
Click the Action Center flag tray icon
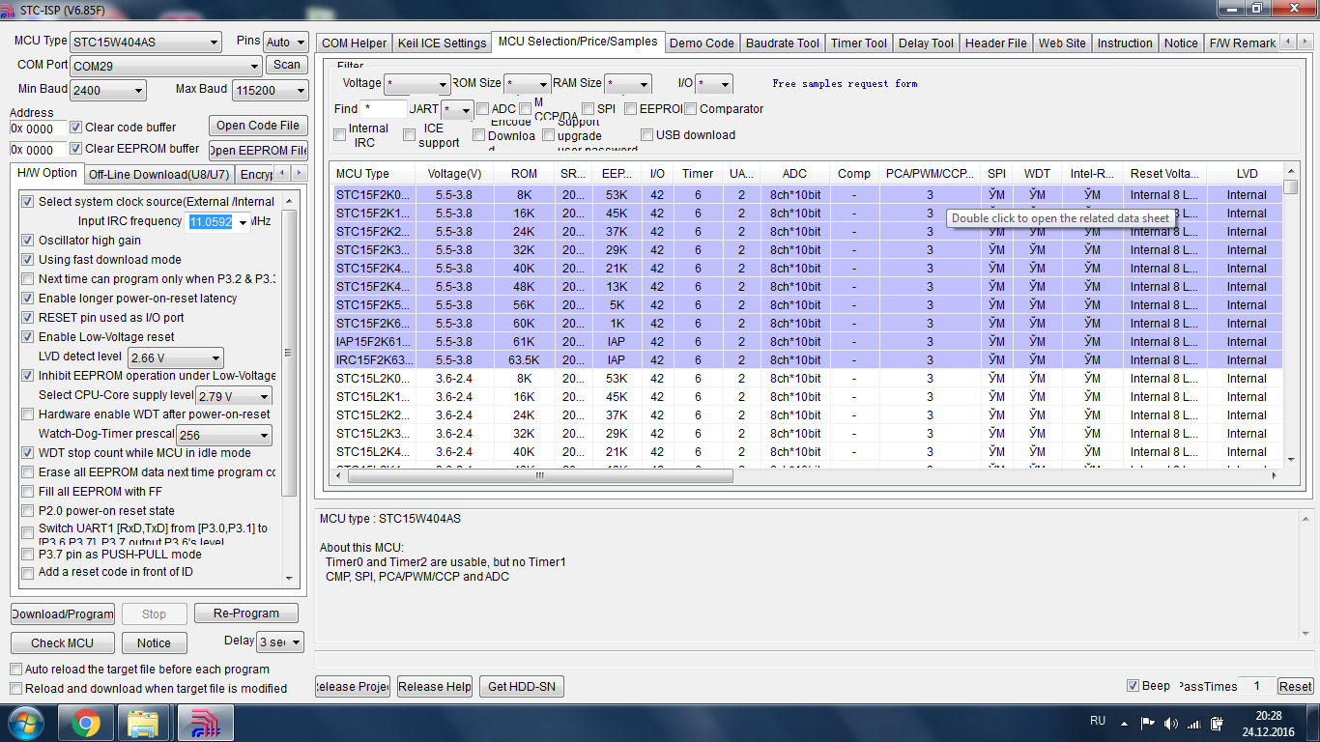tap(1148, 723)
